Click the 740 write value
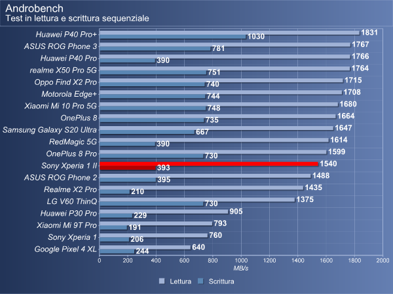Screen dimensions: 393x294 pyautogui.click(x=212, y=84)
